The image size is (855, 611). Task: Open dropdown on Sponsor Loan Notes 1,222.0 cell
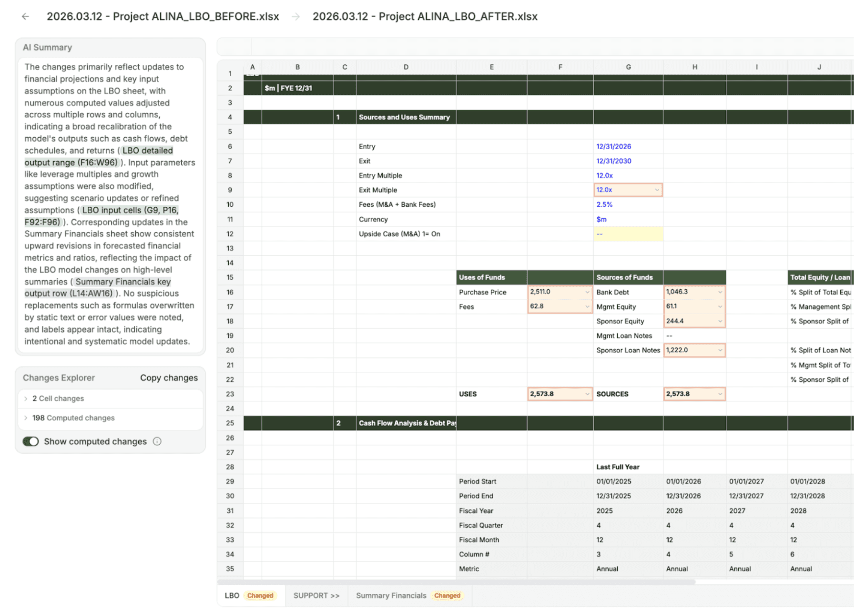coord(720,350)
